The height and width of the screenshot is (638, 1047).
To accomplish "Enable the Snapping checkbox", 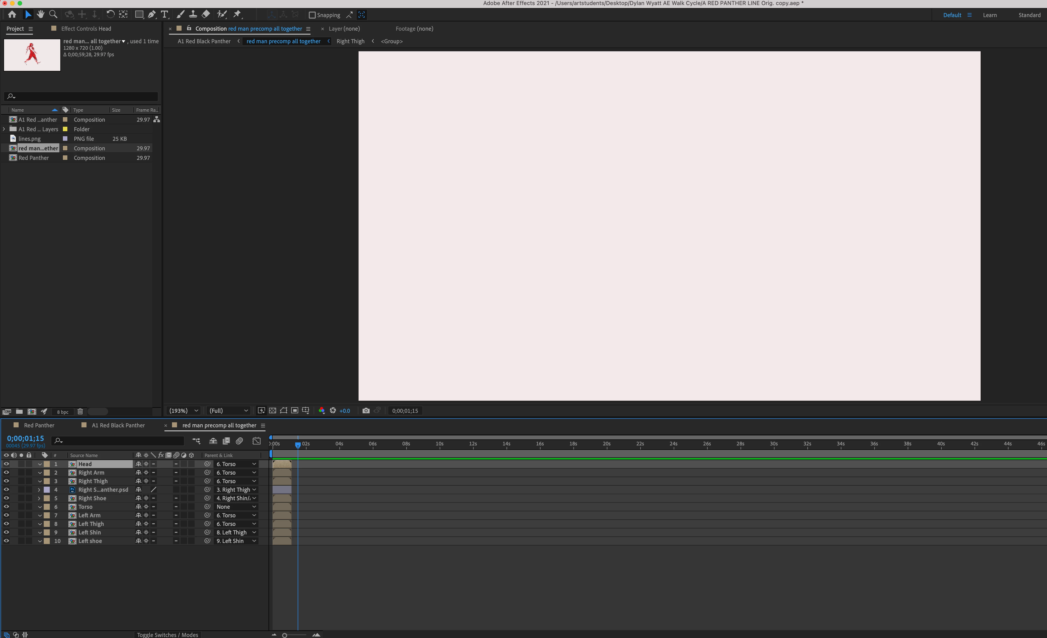I will pos(312,15).
